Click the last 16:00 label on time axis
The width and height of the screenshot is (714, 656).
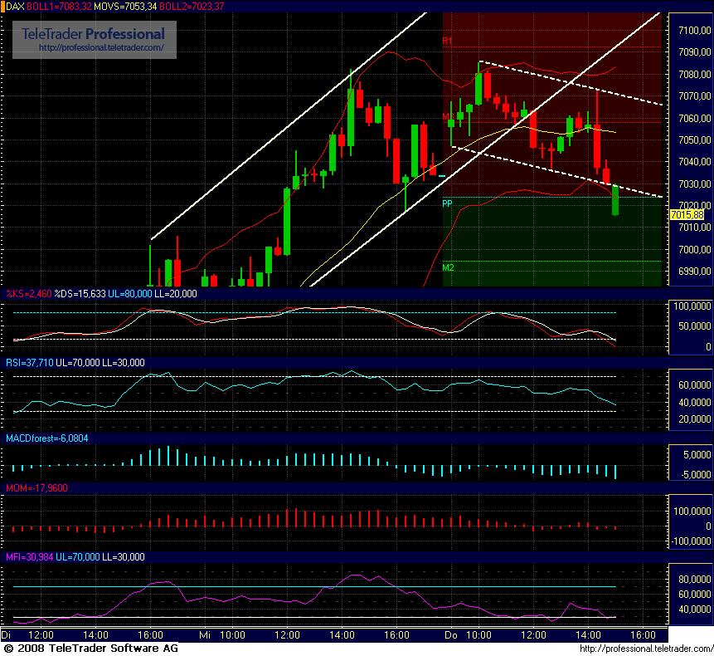click(643, 635)
